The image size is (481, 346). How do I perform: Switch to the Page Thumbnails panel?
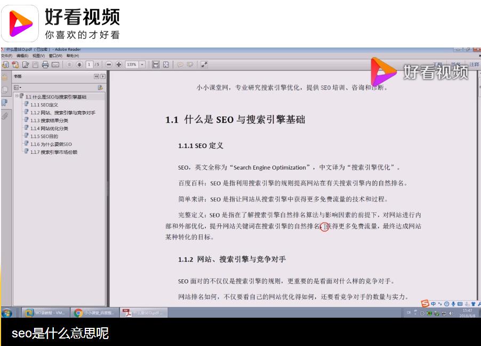(5, 89)
